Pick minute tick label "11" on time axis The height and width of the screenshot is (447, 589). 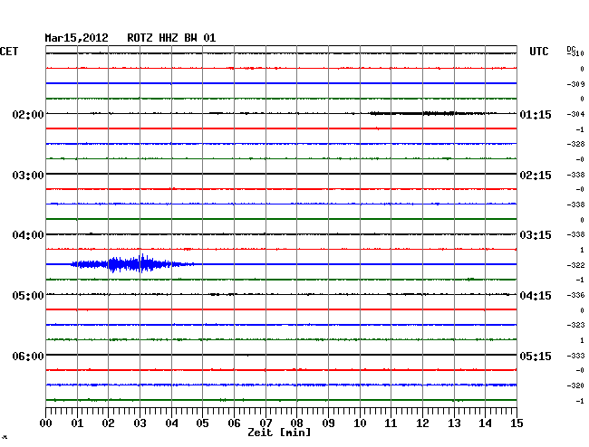(391, 423)
